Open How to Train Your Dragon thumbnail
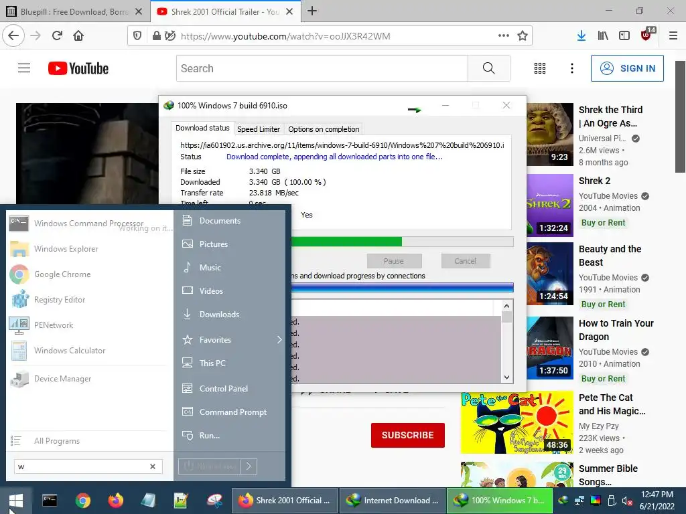This screenshot has width=686, height=514. tap(550, 348)
